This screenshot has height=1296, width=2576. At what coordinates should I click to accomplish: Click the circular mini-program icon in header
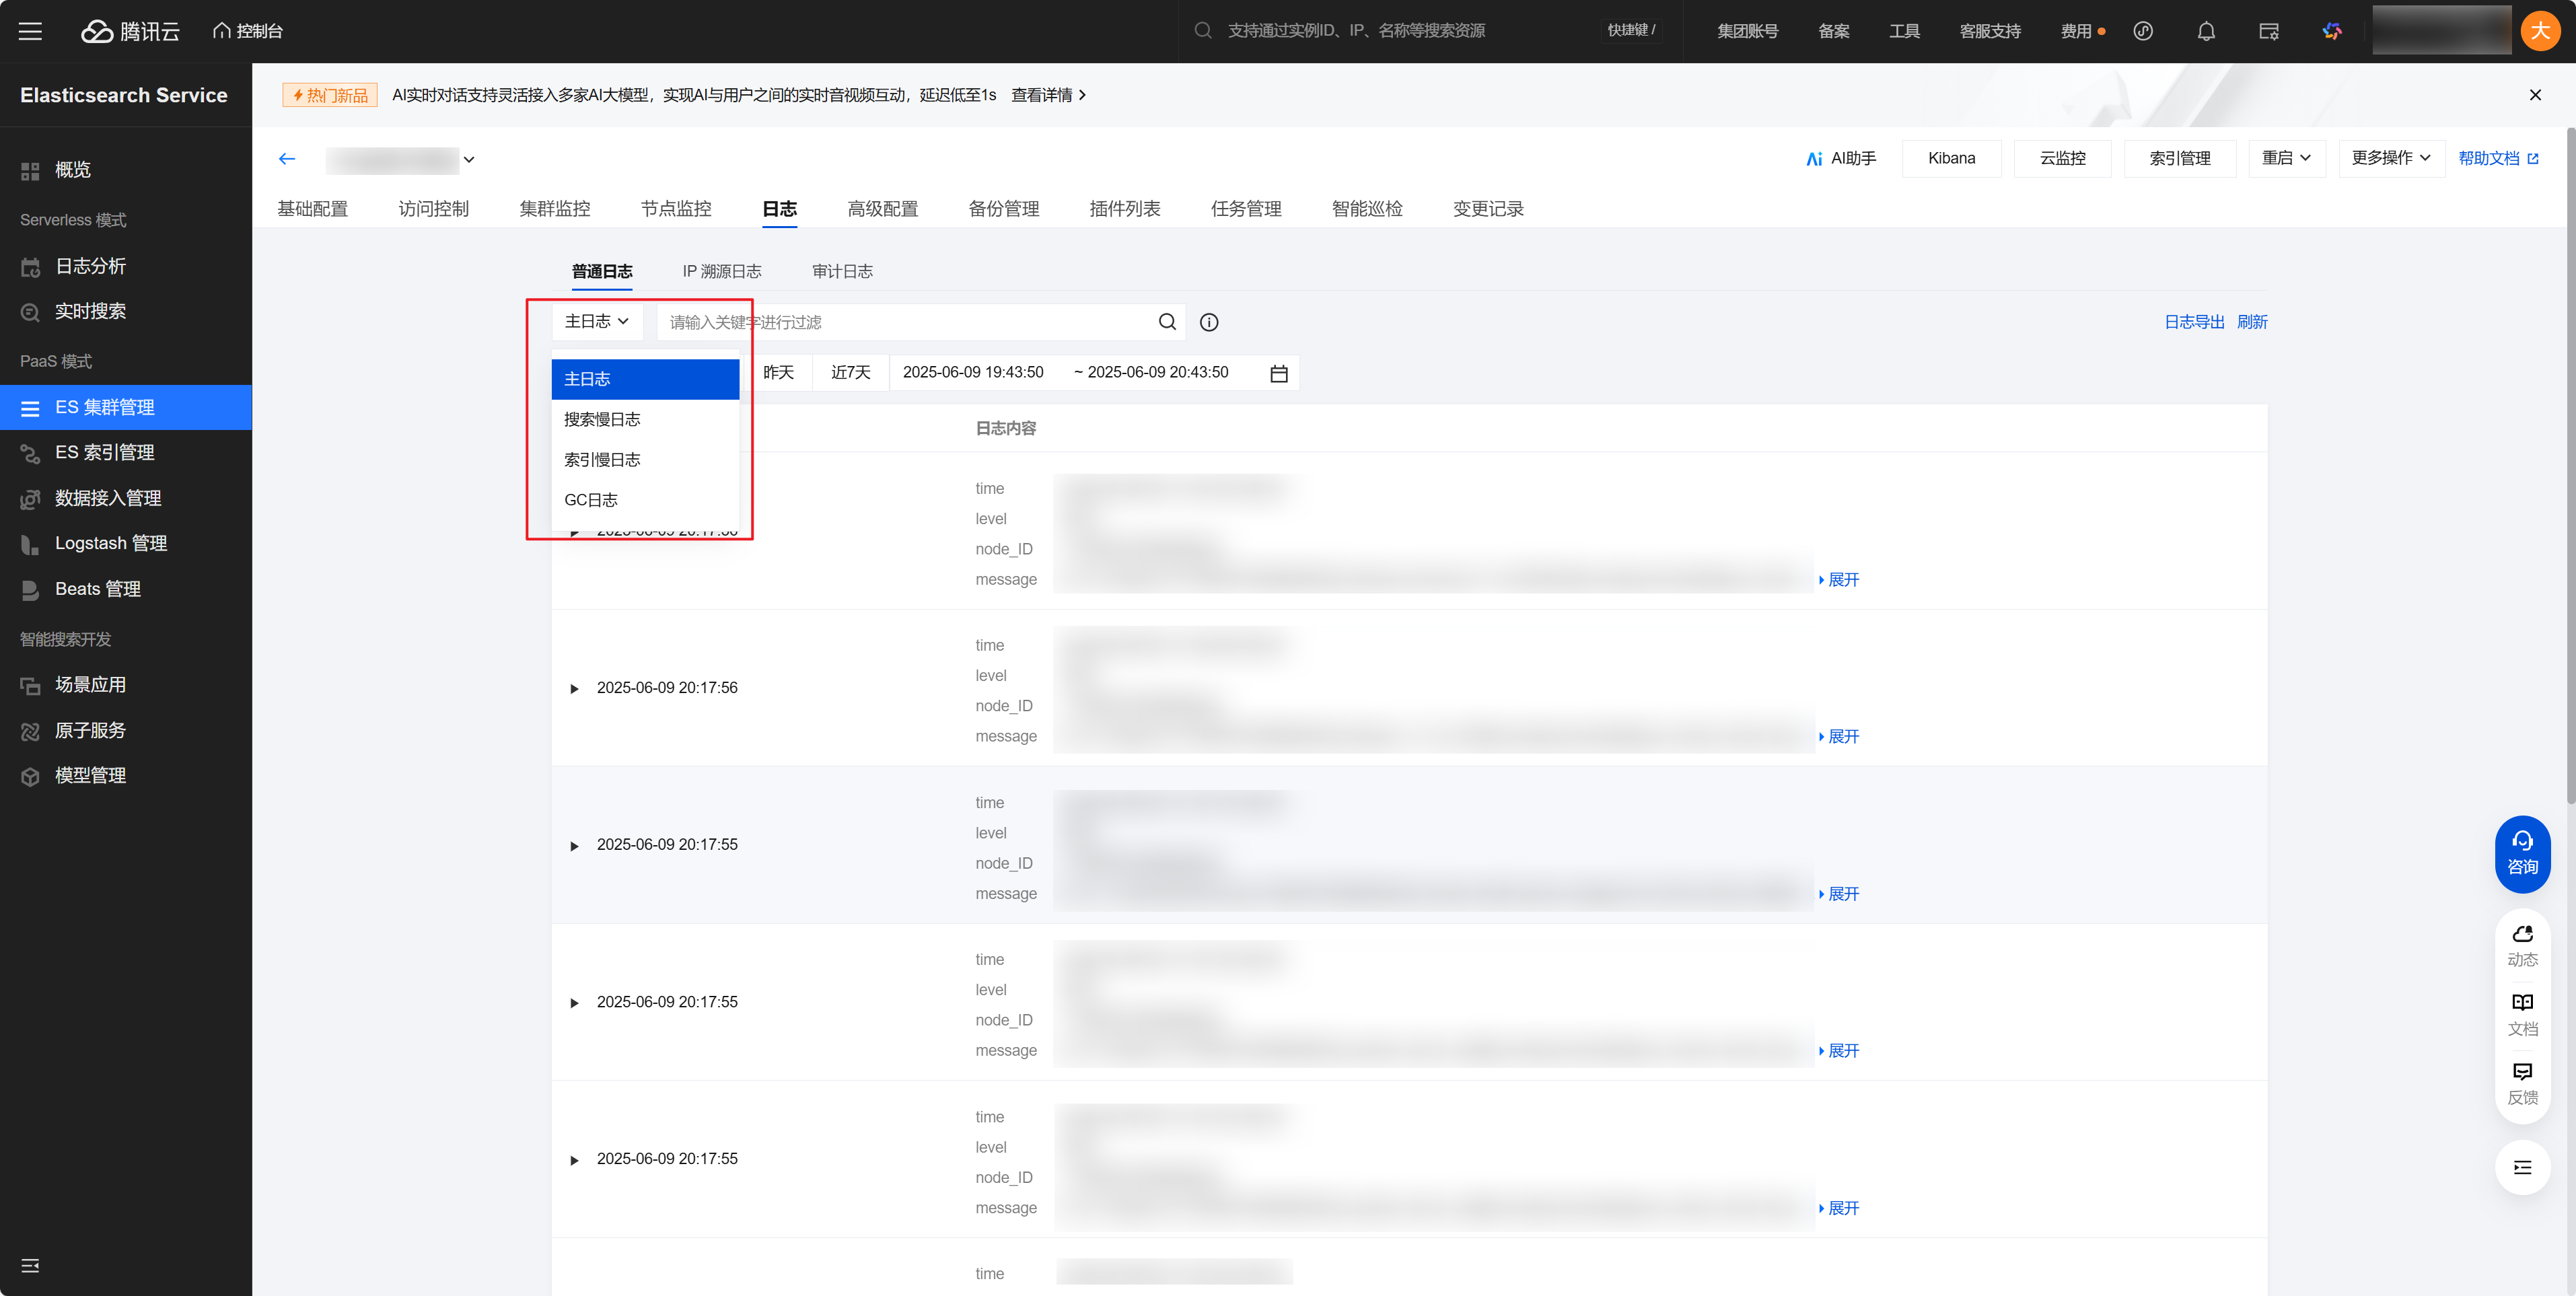2142,31
